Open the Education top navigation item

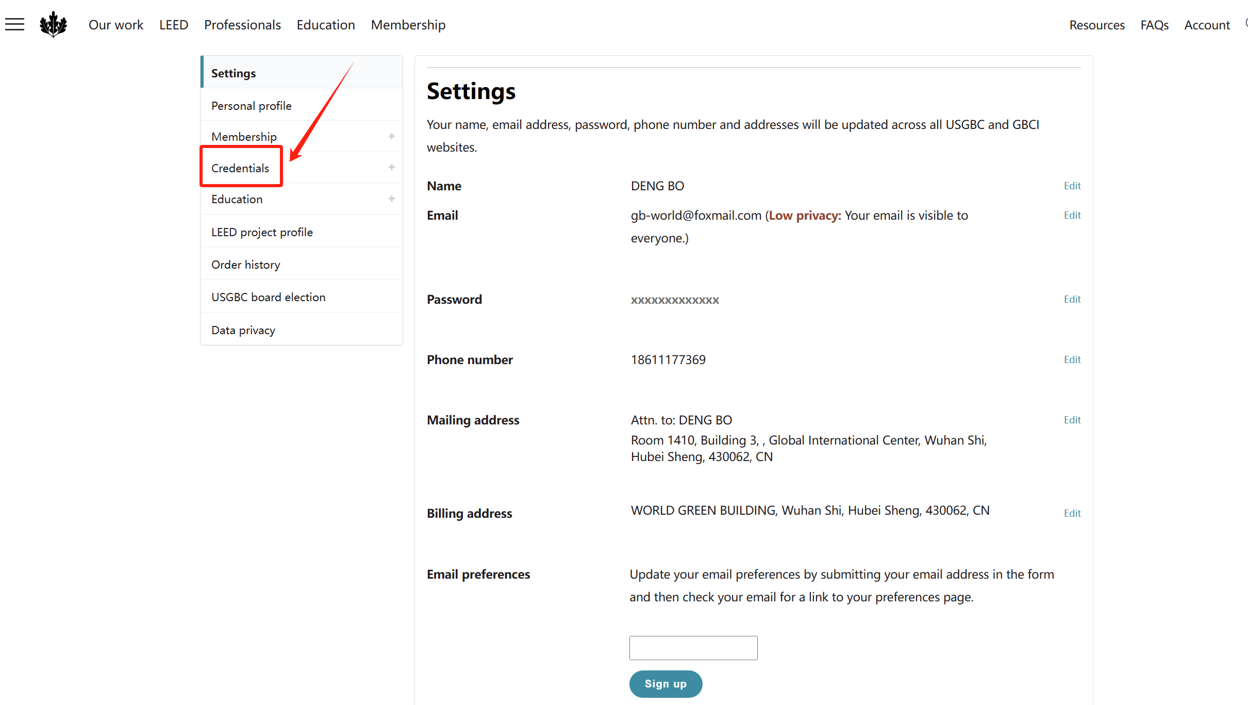pyautogui.click(x=326, y=25)
